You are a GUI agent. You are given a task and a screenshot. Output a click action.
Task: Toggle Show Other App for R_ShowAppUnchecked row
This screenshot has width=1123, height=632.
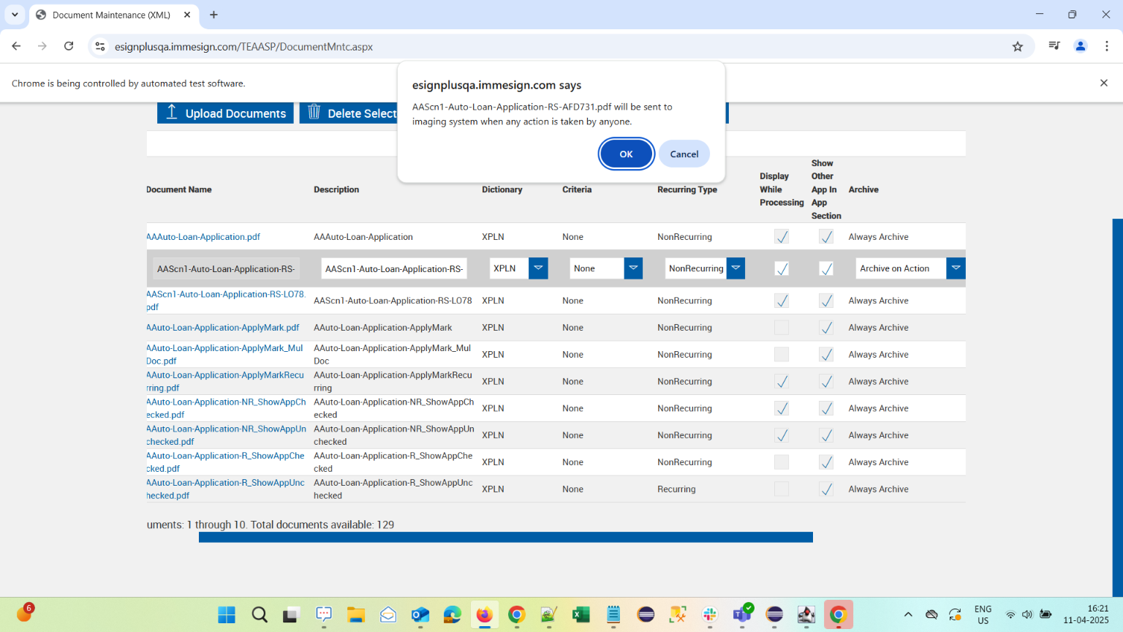pos(826,489)
